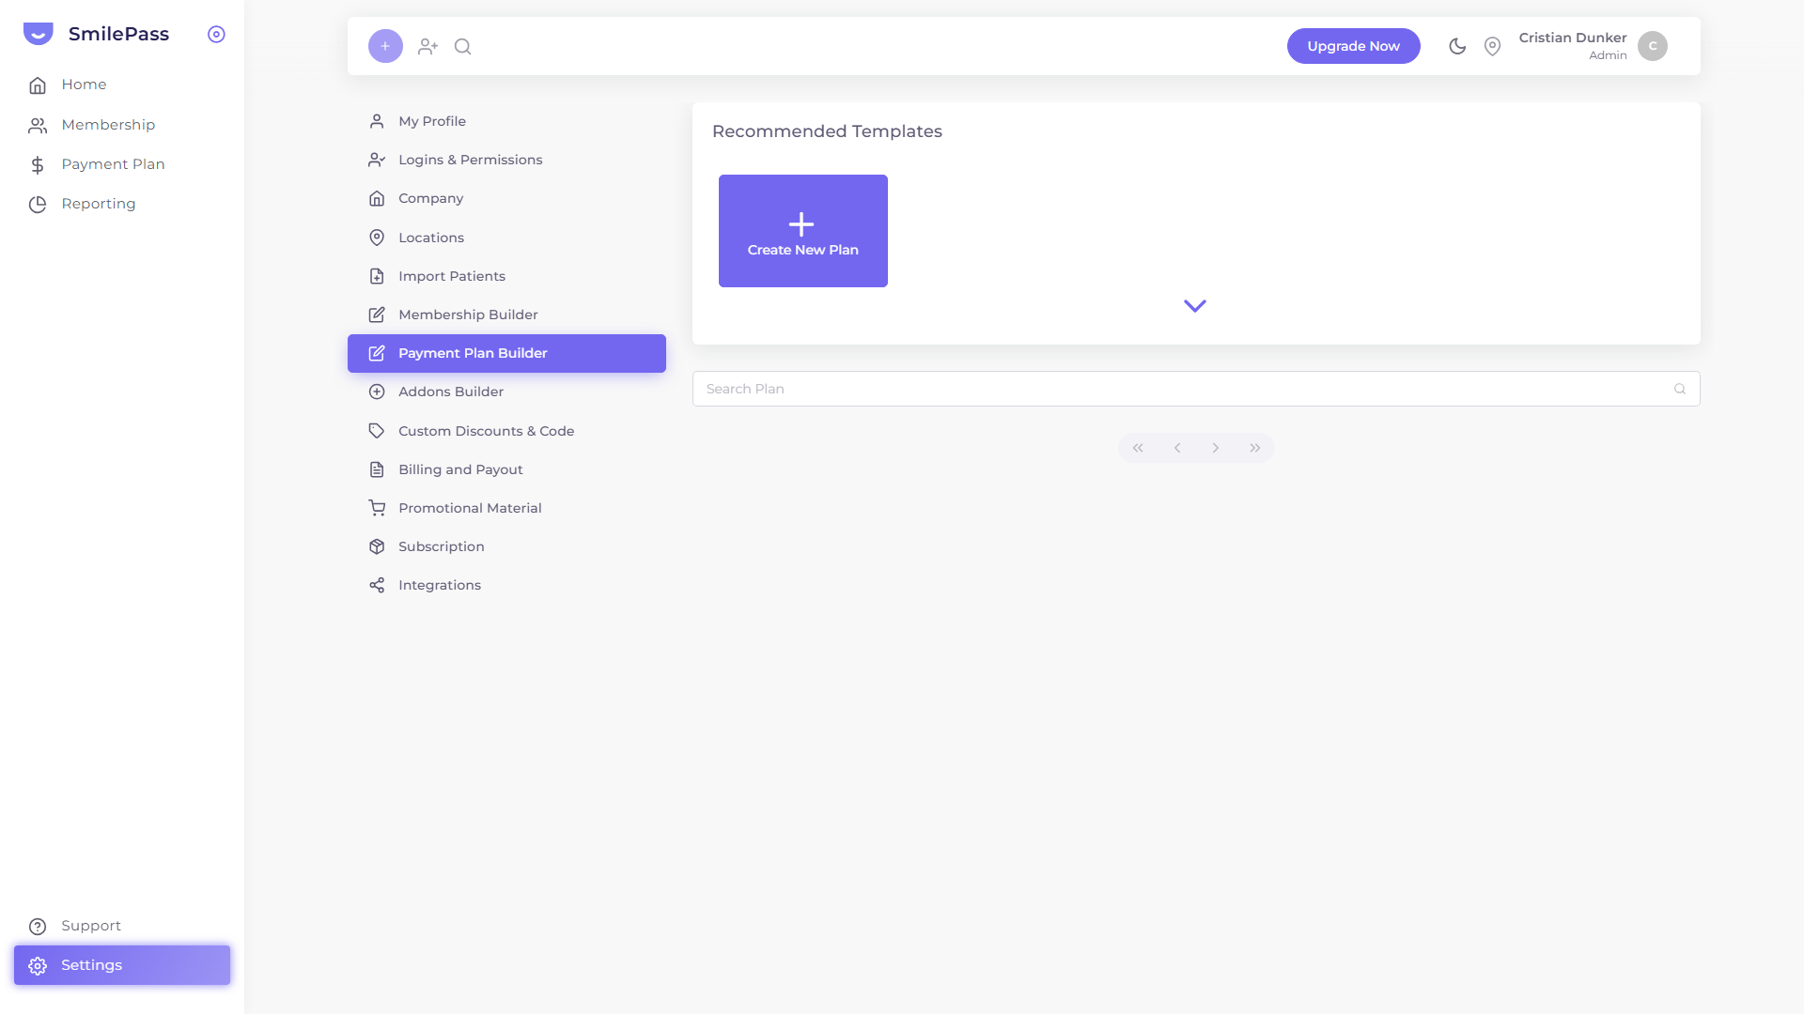The height and width of the screenshot is (1014, 1804).
Task: Open Subscription settings
Action: (507, 546)
